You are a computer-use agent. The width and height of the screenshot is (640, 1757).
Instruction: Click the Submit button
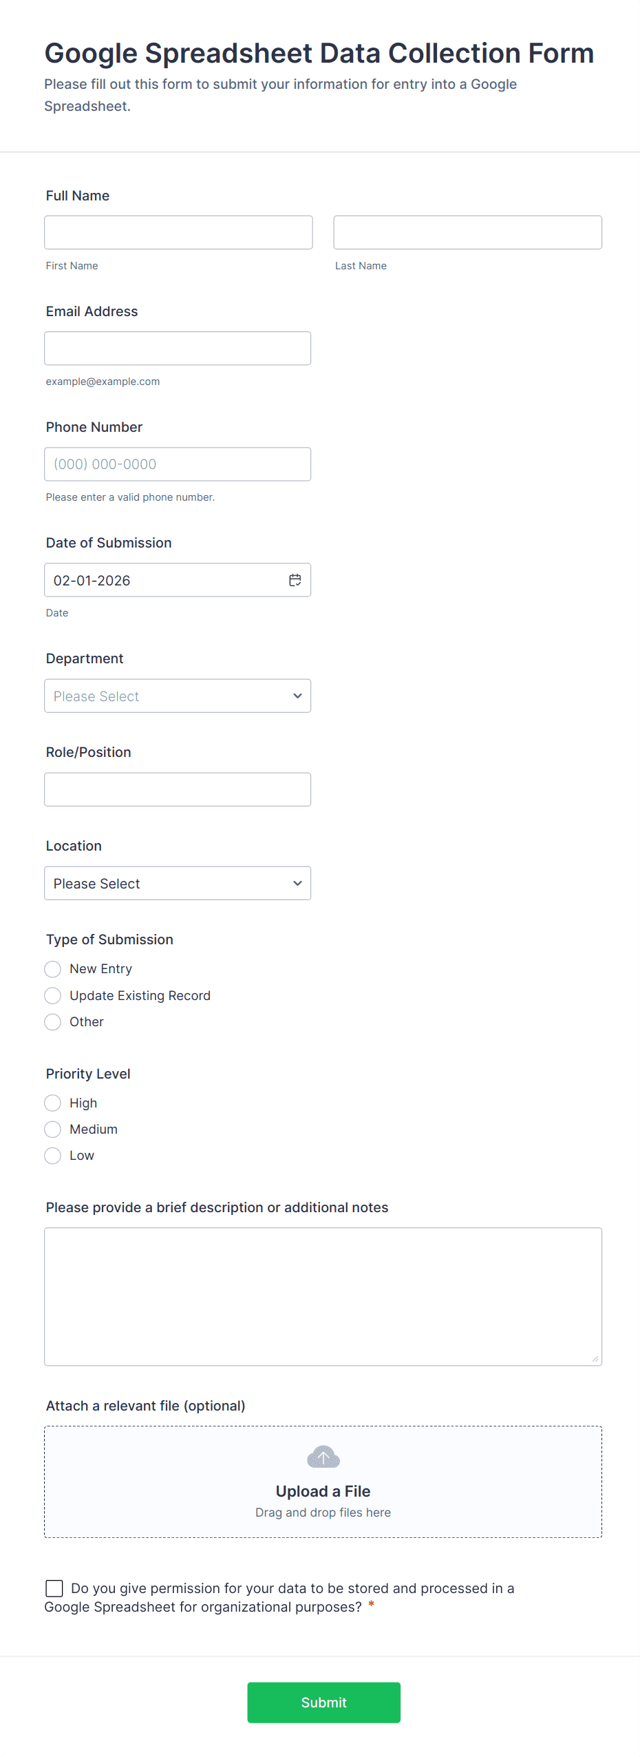click(323, 1702)
